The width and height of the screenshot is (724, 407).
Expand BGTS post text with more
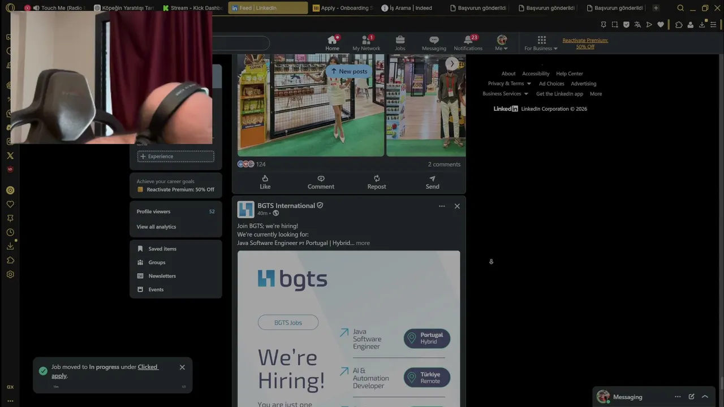[x=363, y=243]
